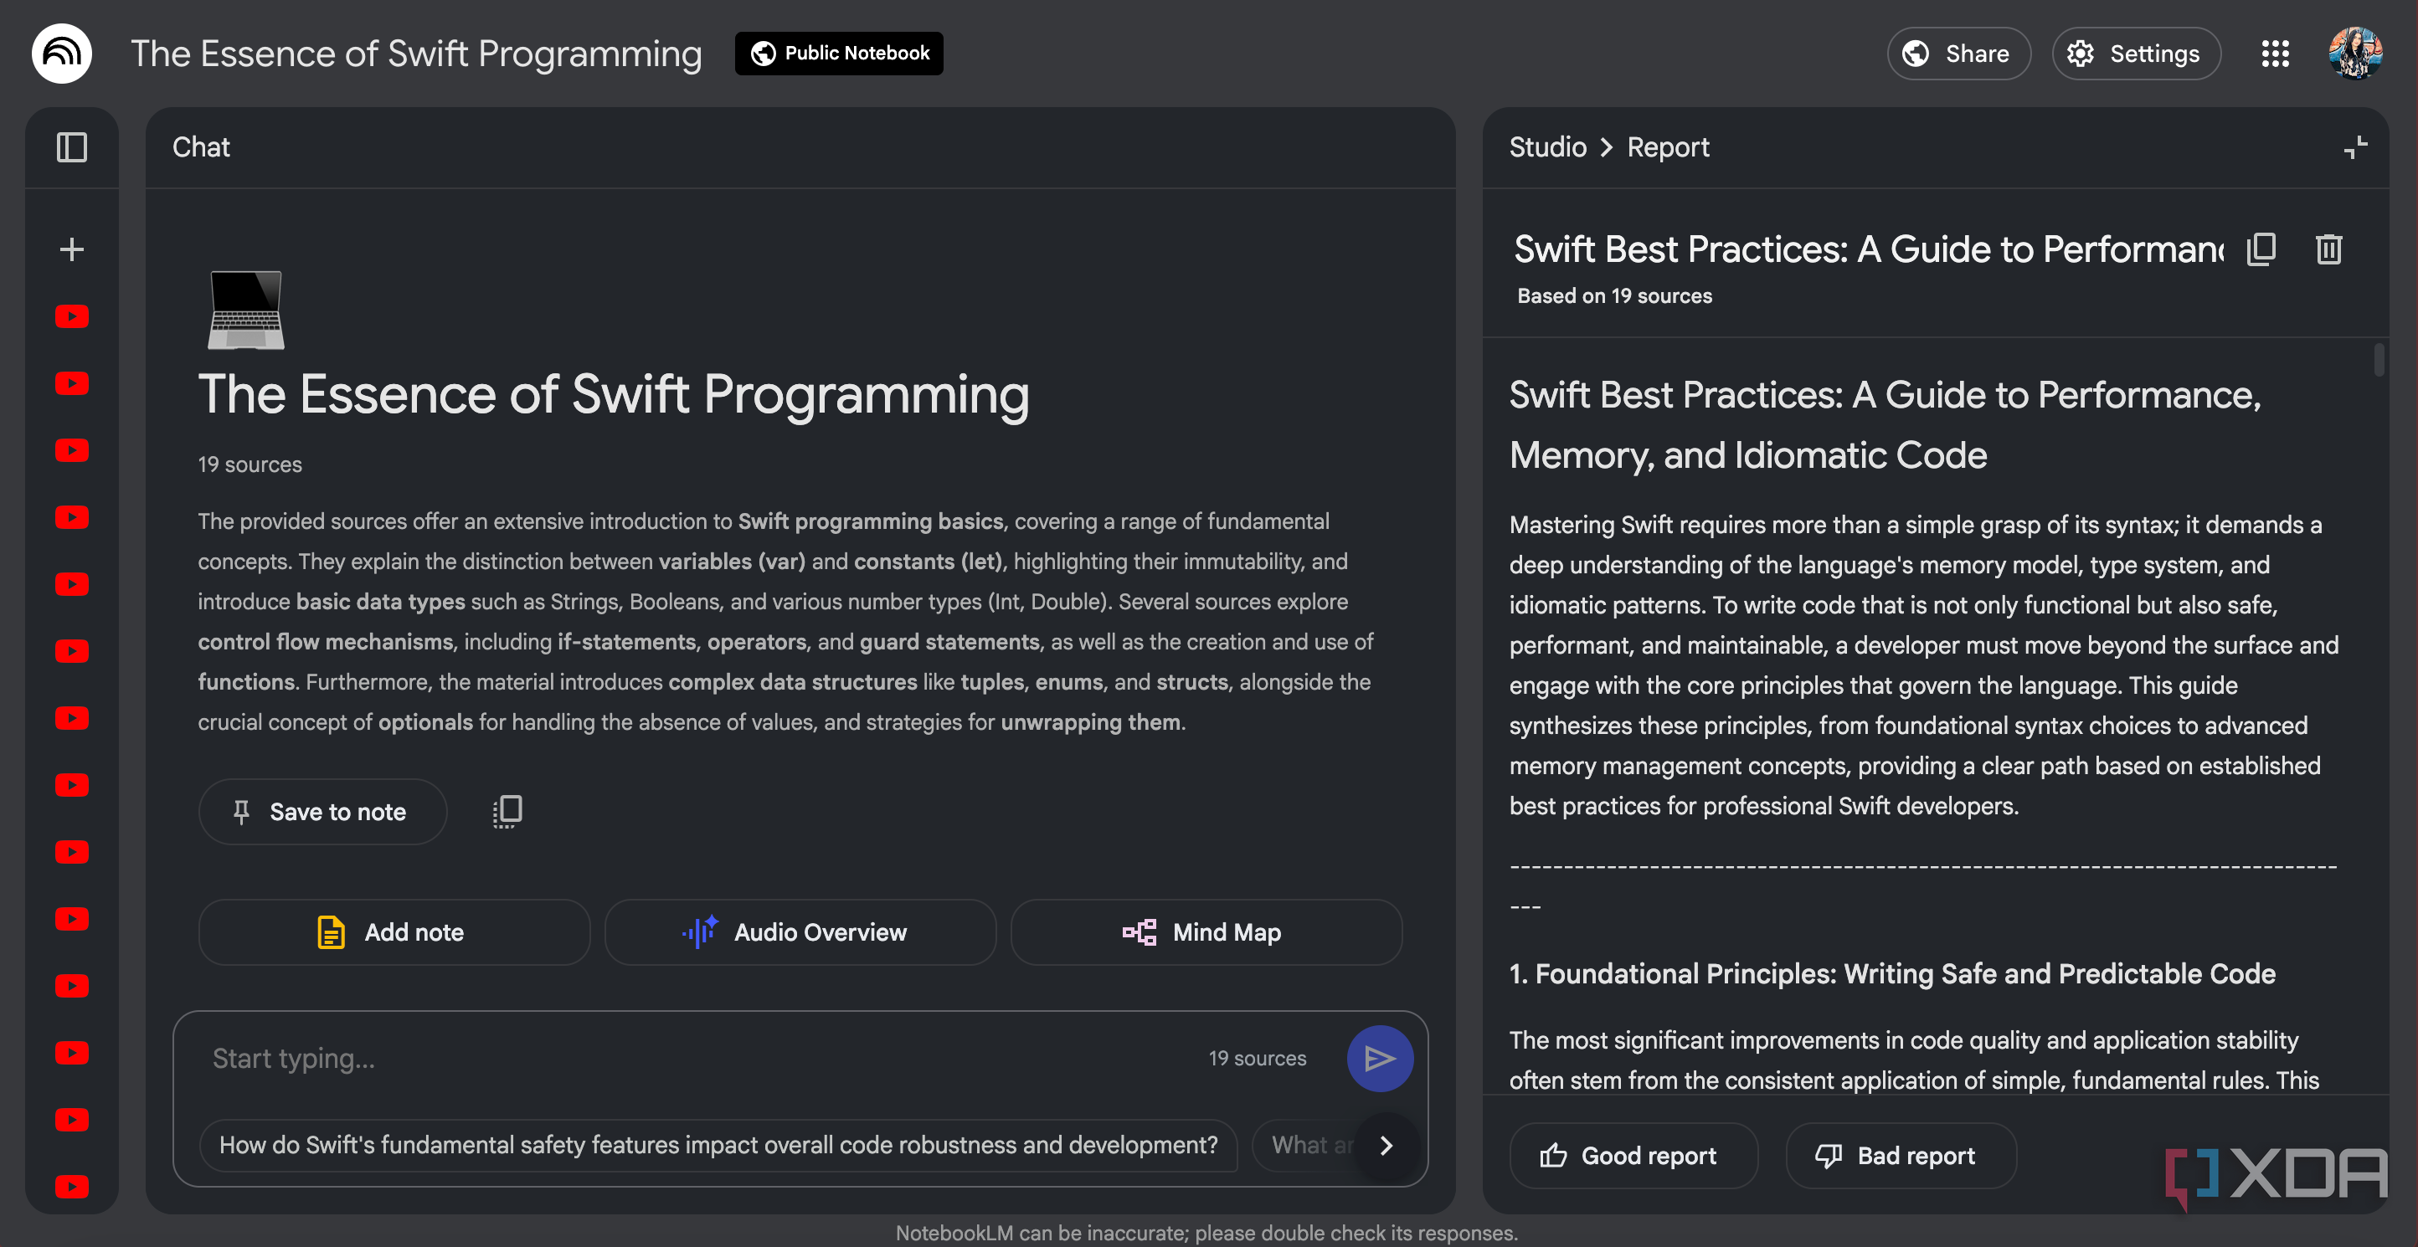Open the last YouTube source in sidebar
The height and width of the screenshot is (1247, 2418).
[x=72, y=1187]
